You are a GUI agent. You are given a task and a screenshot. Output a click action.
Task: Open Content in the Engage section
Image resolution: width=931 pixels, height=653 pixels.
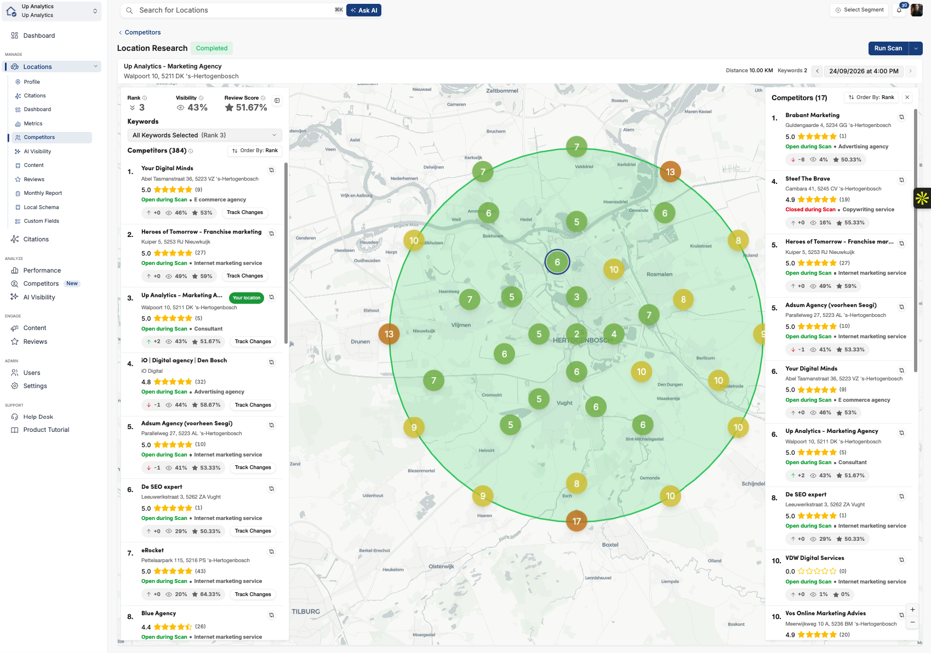tap(35, 328)
